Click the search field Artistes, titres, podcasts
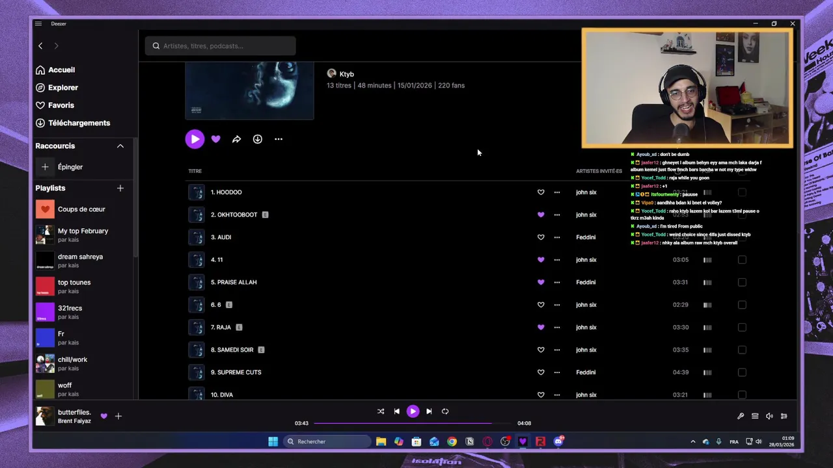 point(221,46)
